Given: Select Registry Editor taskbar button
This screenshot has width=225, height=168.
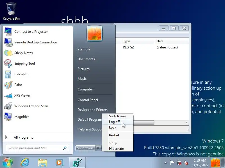Looking at the screenshot, I should pyautogui.click(x=77, y=163).
